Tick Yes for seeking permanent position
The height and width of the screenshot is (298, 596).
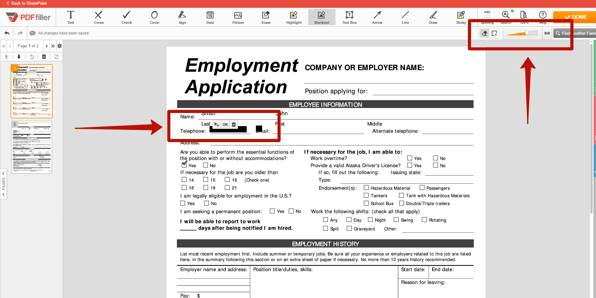(272, 211)
